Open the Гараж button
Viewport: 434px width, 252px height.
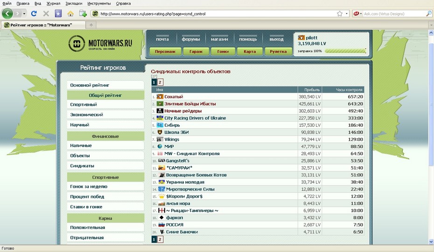(196, 51)
